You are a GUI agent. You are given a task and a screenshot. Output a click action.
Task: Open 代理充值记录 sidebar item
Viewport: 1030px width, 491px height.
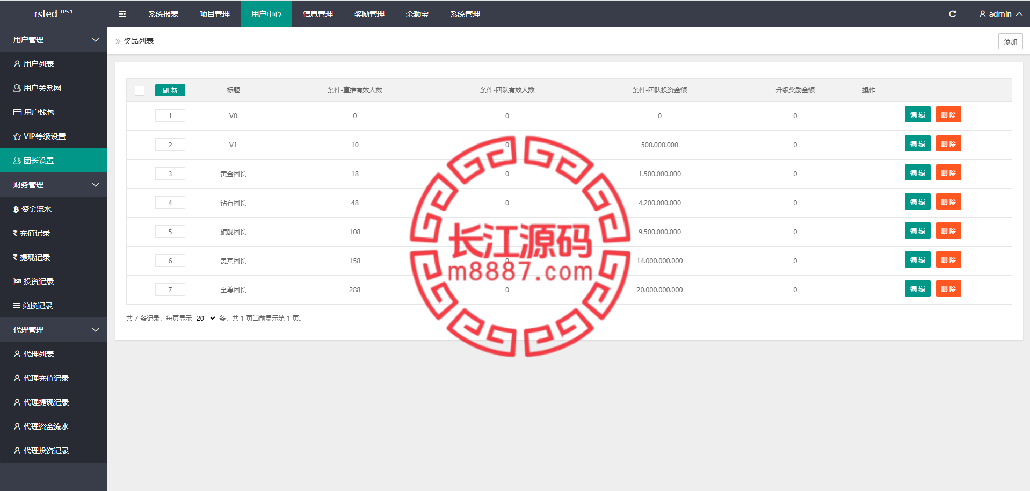(54, 378)
